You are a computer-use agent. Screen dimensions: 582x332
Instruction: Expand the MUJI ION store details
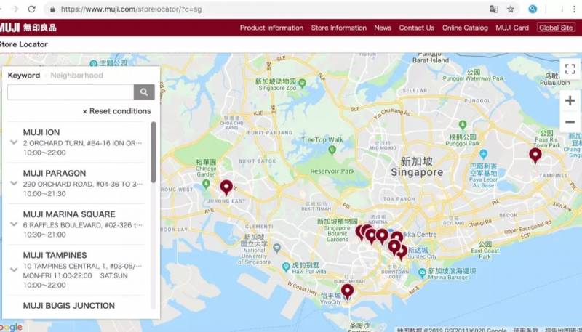click(14, 142)
